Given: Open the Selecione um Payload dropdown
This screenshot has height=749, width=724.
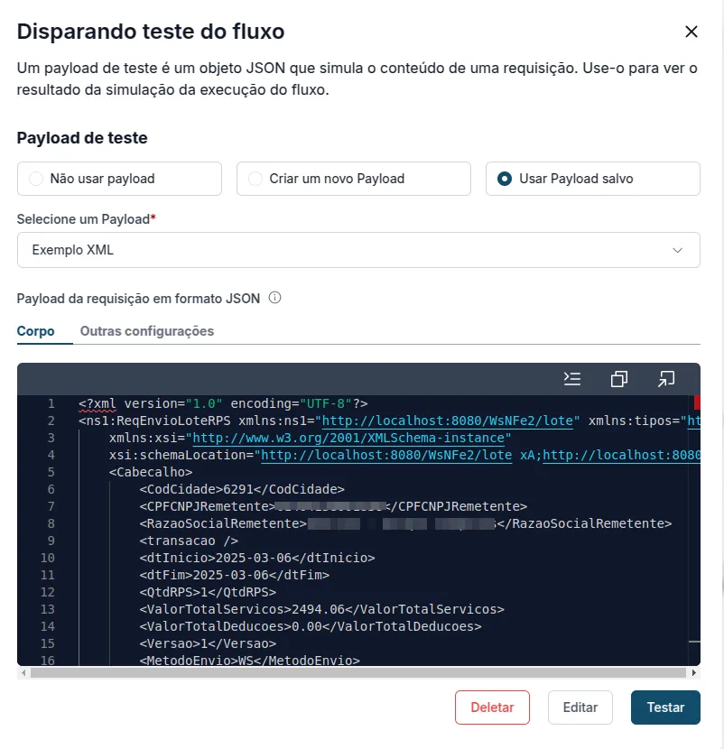Looking at the screenshot, I should point(358,250).
